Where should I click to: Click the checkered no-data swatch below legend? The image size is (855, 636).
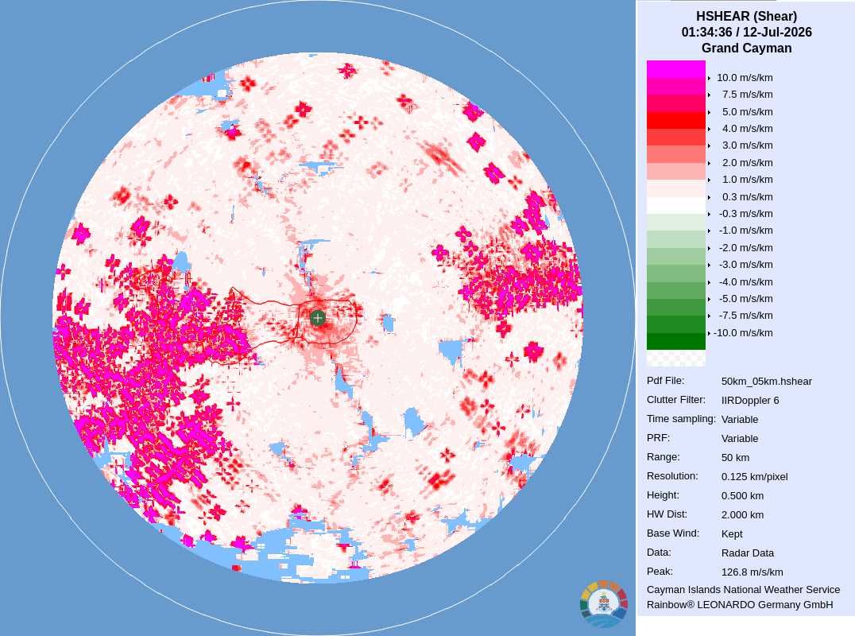(x=676, y=359)
